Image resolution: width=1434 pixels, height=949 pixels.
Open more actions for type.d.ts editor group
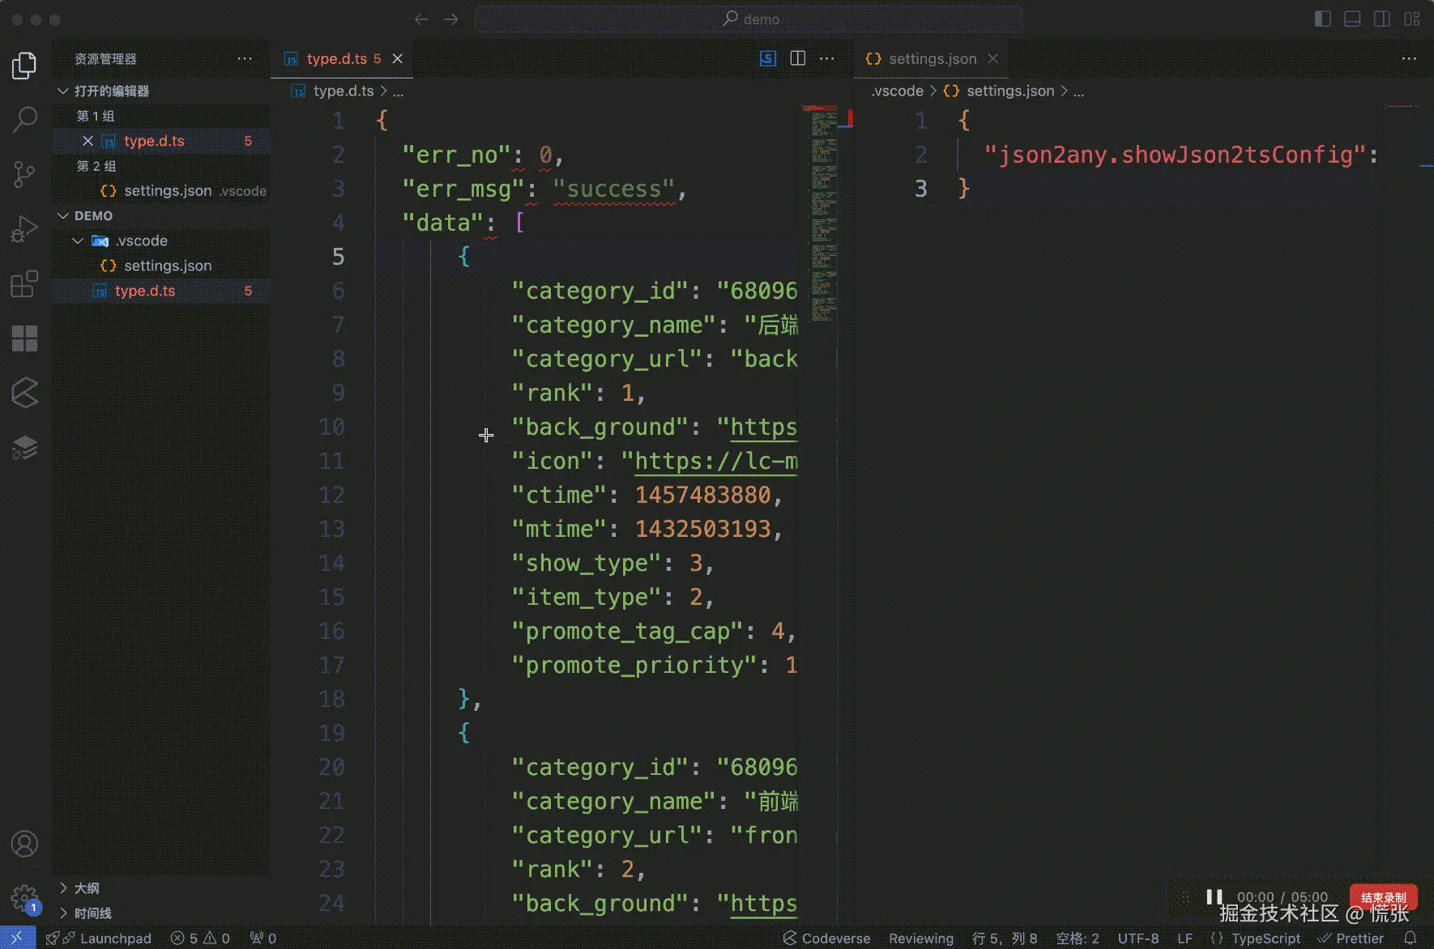(x=827, y=58)
